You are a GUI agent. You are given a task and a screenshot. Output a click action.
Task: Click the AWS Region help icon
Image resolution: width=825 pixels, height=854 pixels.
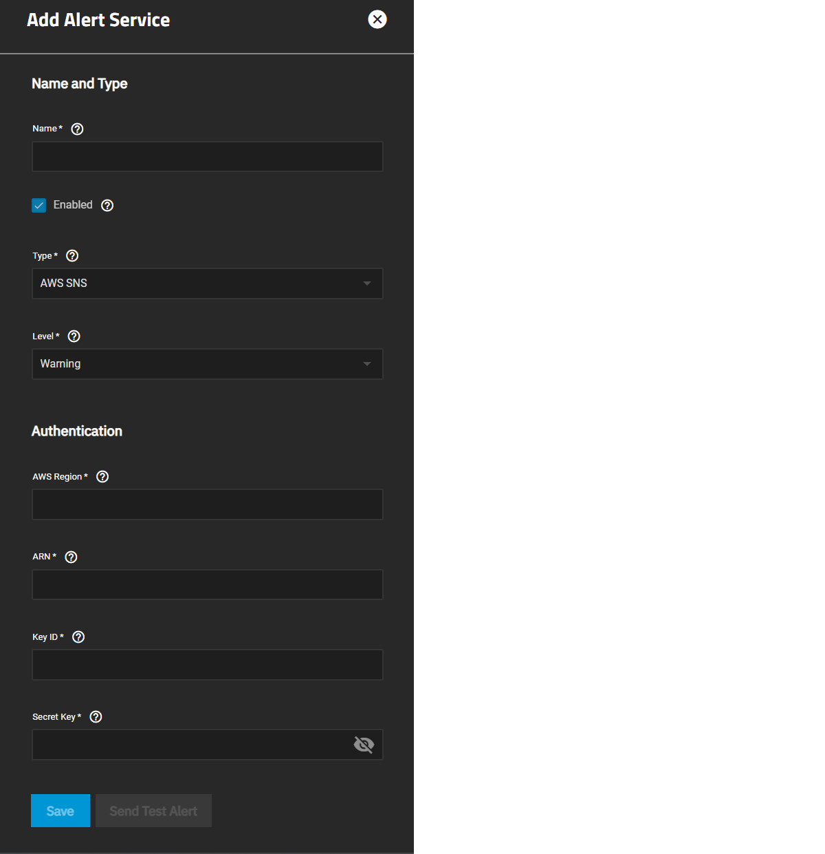pos(102,477)
